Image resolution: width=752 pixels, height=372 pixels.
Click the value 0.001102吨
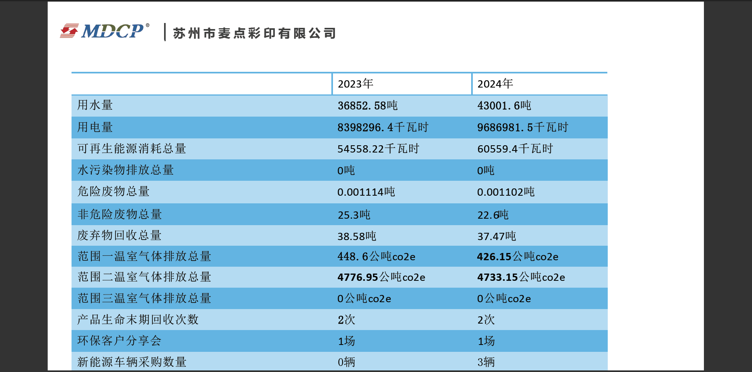coord(506,192)
